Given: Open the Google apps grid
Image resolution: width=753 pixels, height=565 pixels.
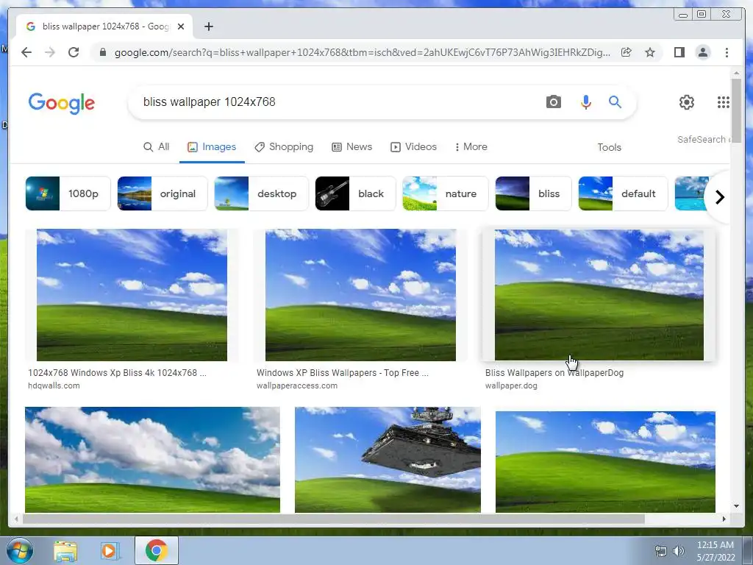Looking at the screenshot, I should pos(724,102).
